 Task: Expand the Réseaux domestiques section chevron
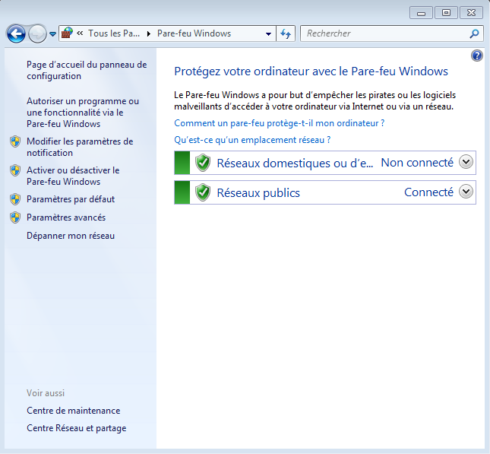tap(466, 162)
